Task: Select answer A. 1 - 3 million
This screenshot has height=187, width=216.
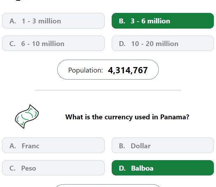Action: pyautogui.click(x=53, y=21)
